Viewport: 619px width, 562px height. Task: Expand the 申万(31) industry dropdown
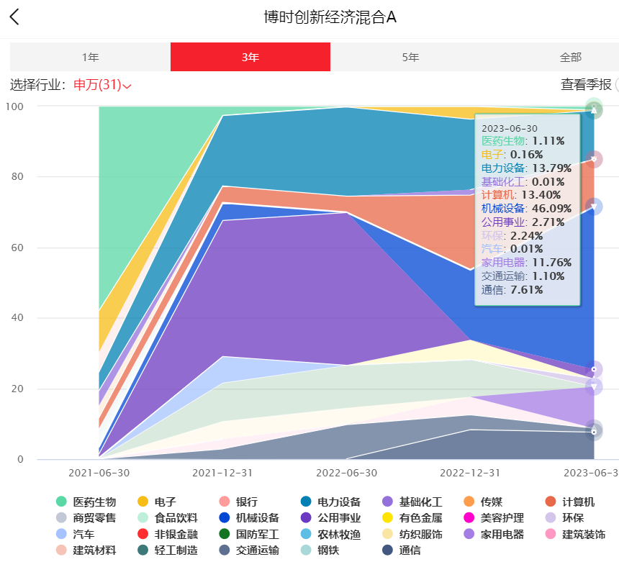(x=102, y=85)
